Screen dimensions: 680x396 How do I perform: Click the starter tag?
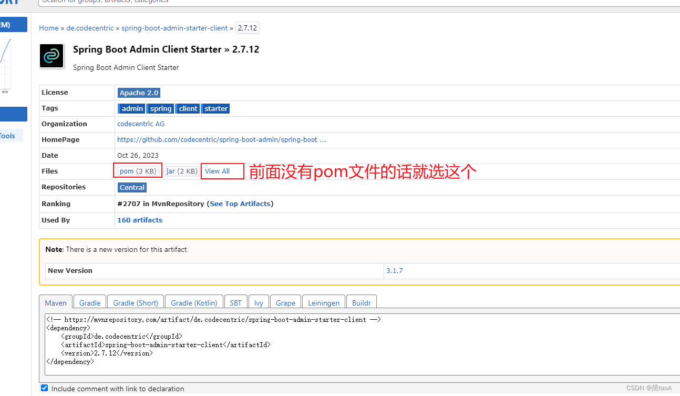coord(216,108)
